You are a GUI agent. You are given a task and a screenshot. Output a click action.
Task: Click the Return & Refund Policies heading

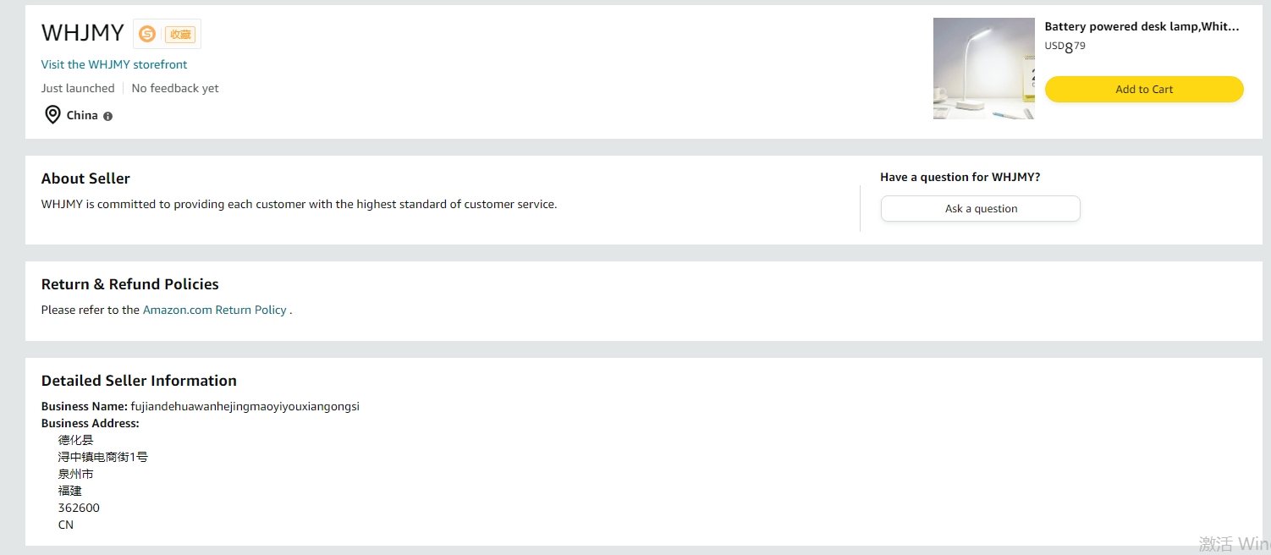tap(130, 284)
